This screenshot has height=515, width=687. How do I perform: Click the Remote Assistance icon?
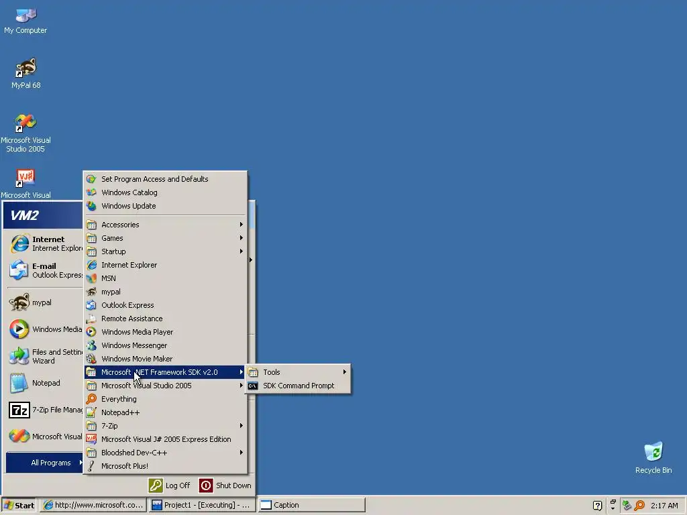(91, 319)
